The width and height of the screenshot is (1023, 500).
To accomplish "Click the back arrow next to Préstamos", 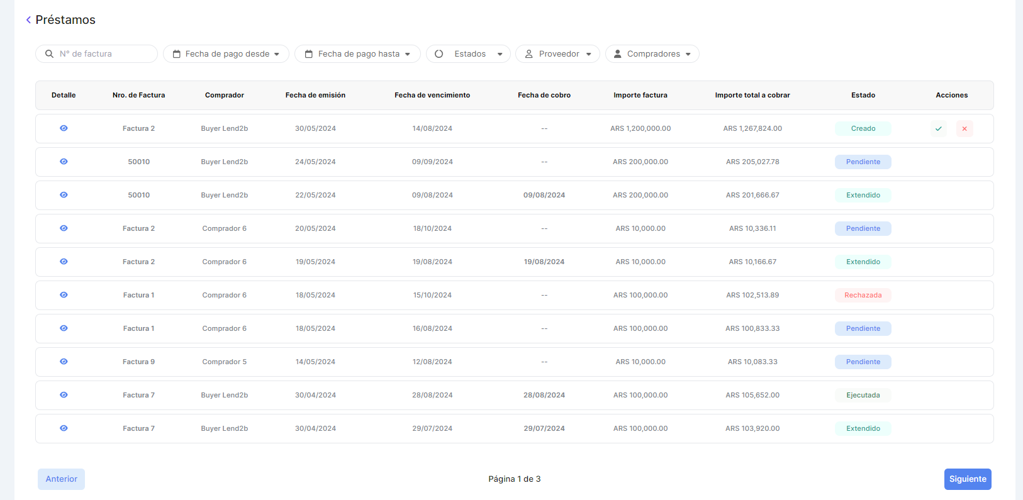I will [x=28, y=20].
